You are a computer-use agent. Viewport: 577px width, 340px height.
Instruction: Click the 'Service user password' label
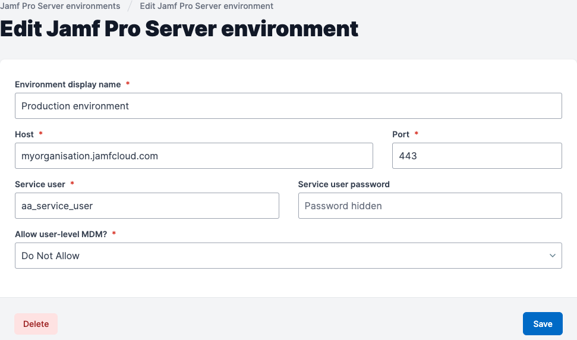pos(343,184)
